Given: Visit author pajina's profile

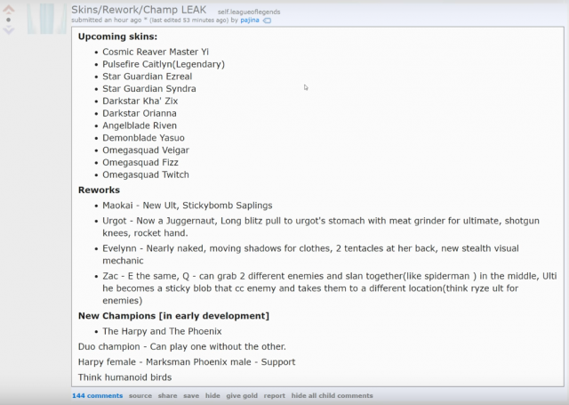Looking at the screenshot, I should pyautogui.click(x=249, y=20).
